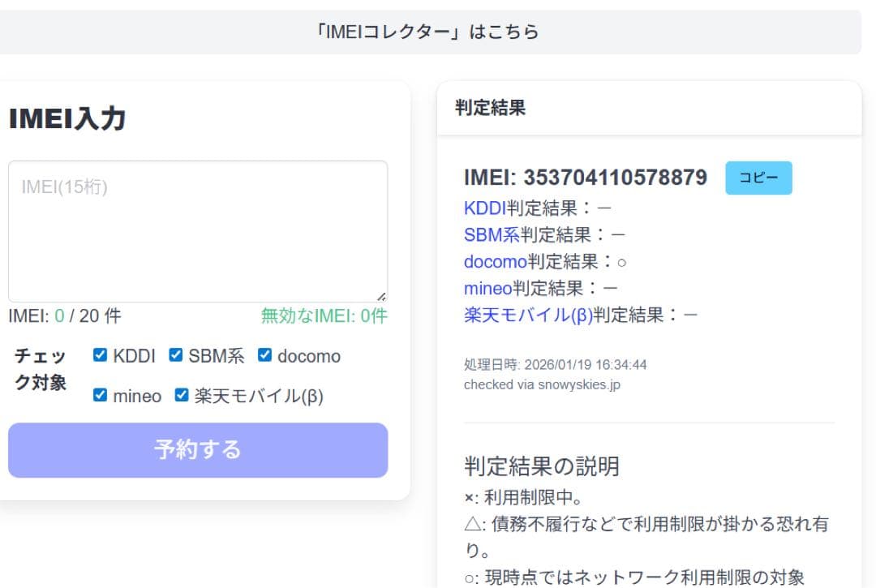Grab the textarea resize handle corner

(x=381, y=297)
